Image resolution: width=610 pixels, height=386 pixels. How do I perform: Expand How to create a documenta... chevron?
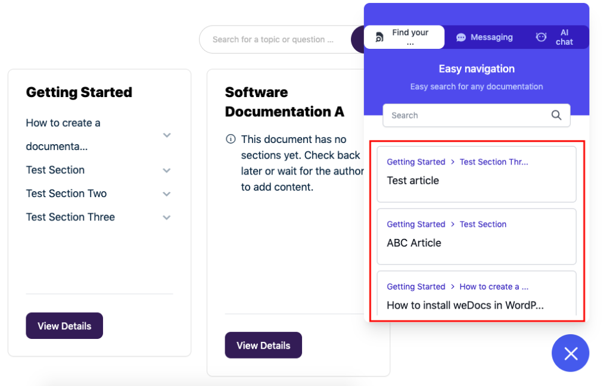(167, 135)
